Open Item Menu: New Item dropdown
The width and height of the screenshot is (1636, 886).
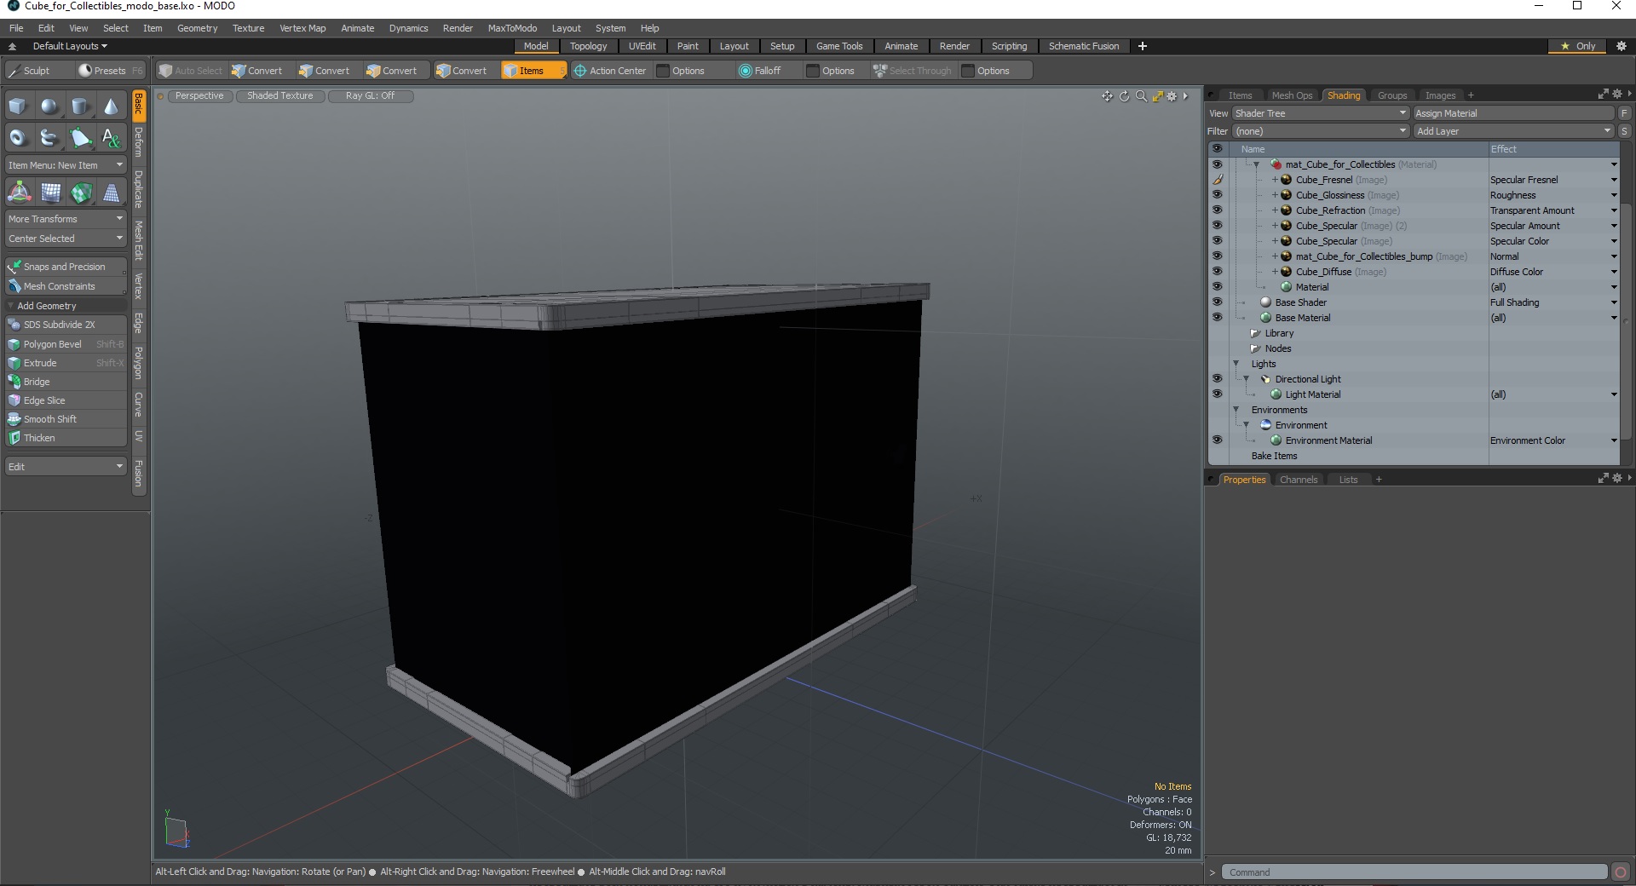click(x=66, y=165)
